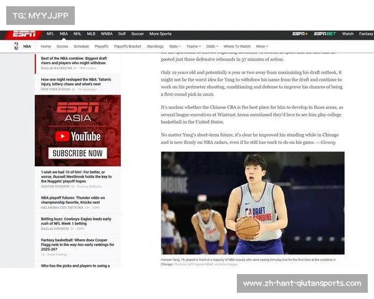Select NFL in the top sports bar
Screen dimensions: 374x299
click(x=50, y=34)
